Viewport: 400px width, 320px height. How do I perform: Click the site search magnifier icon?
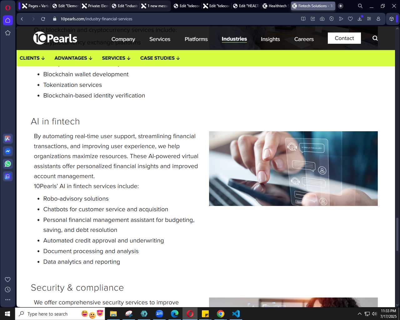coord(375,38)
